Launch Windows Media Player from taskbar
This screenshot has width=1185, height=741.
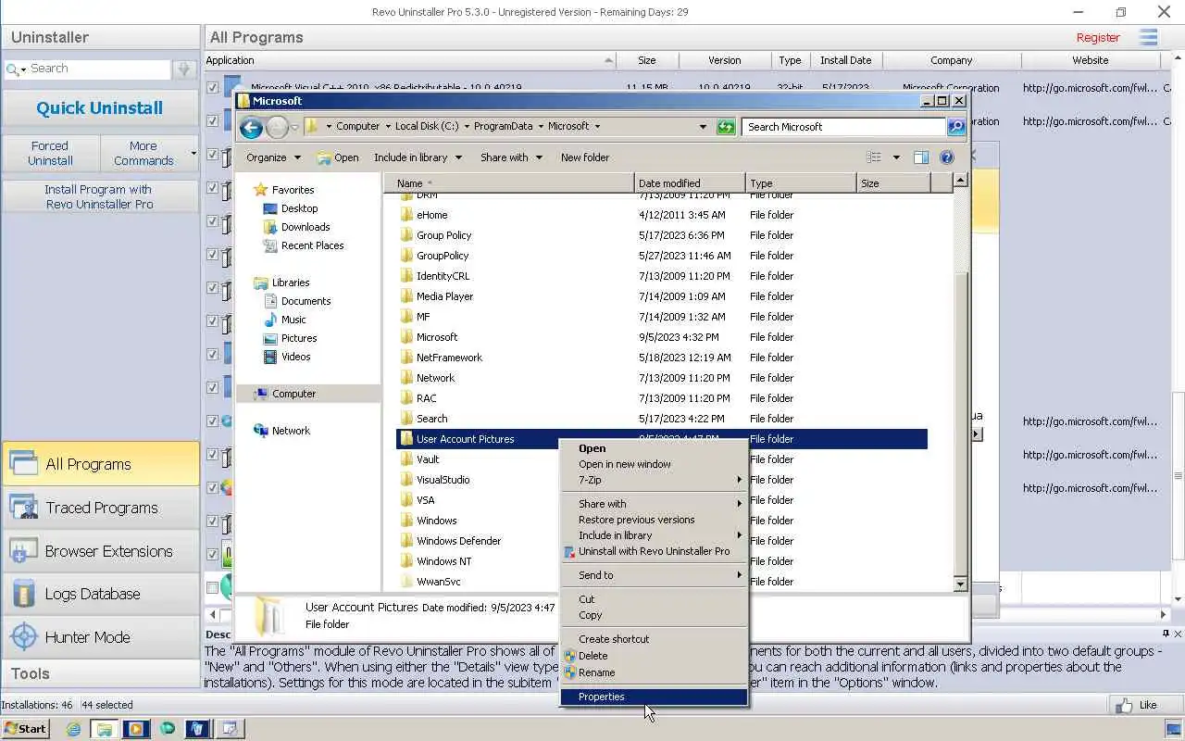click(135, 729)
